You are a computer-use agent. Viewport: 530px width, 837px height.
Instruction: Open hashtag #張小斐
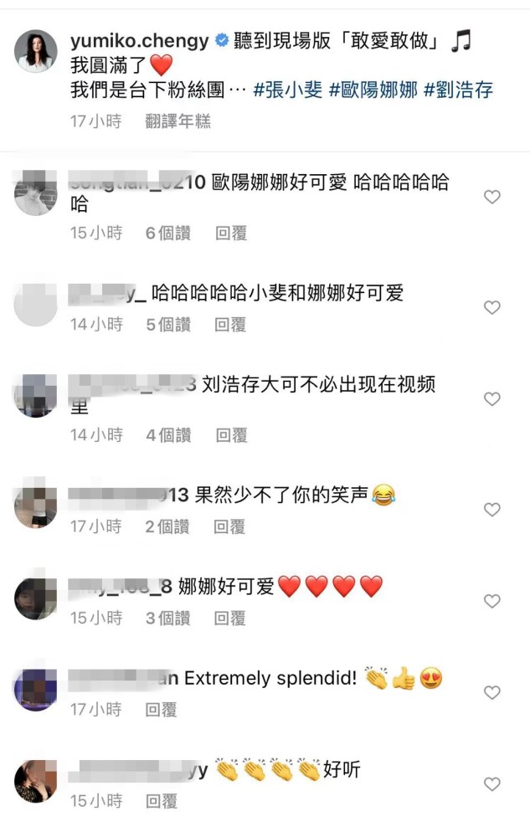click(288, 90)
